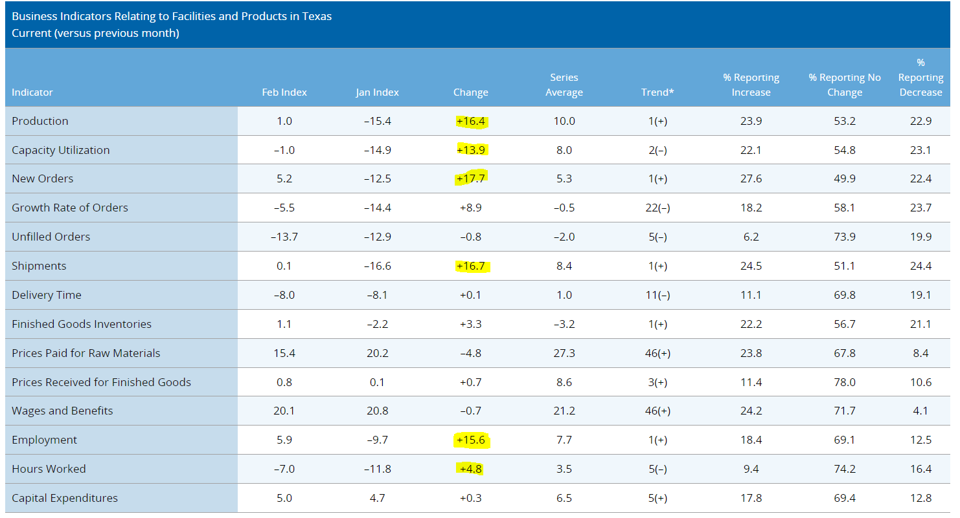This screenshot has height=518, width=960.
Task: Click the Capacity Utilization row label
Action: [x=61, y=150]
